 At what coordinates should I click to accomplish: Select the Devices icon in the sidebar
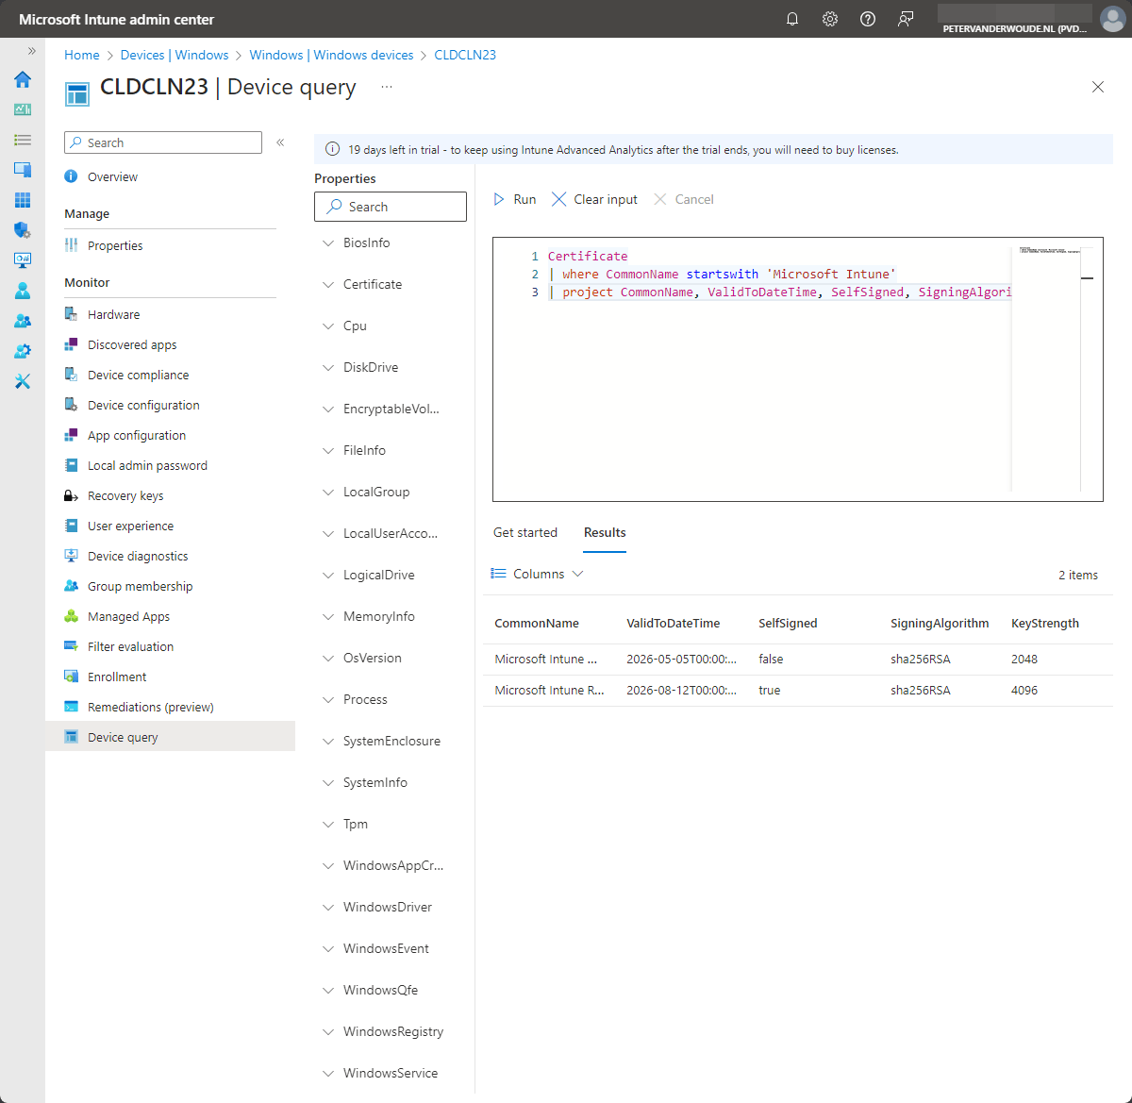click(22, 170)
